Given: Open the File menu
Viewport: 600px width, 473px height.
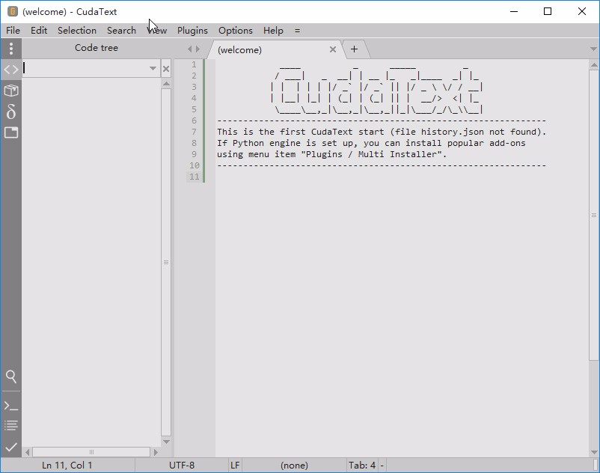Looking at the screenshot, I should coord(13,30).
